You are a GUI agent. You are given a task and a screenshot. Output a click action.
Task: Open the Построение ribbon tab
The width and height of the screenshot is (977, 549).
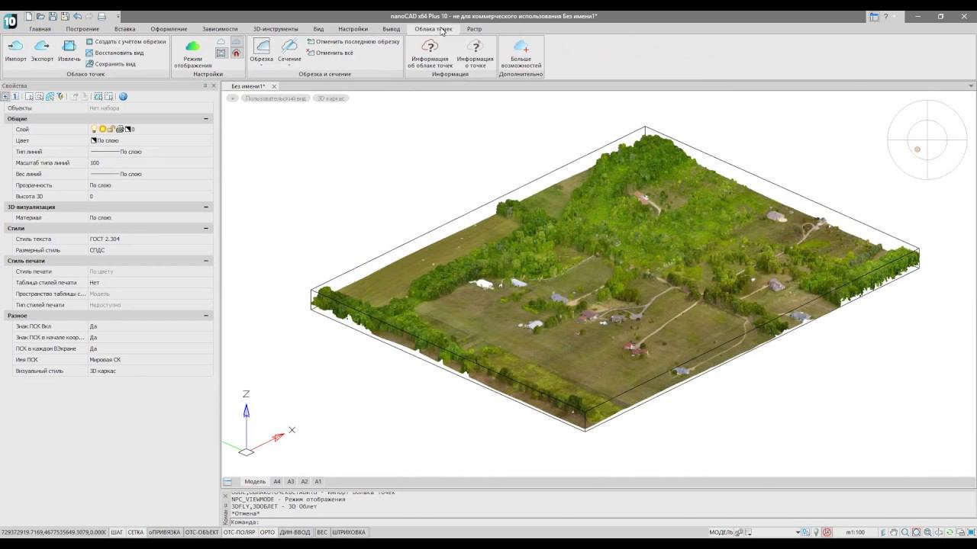pyautogui.click(x=82, y=29)
